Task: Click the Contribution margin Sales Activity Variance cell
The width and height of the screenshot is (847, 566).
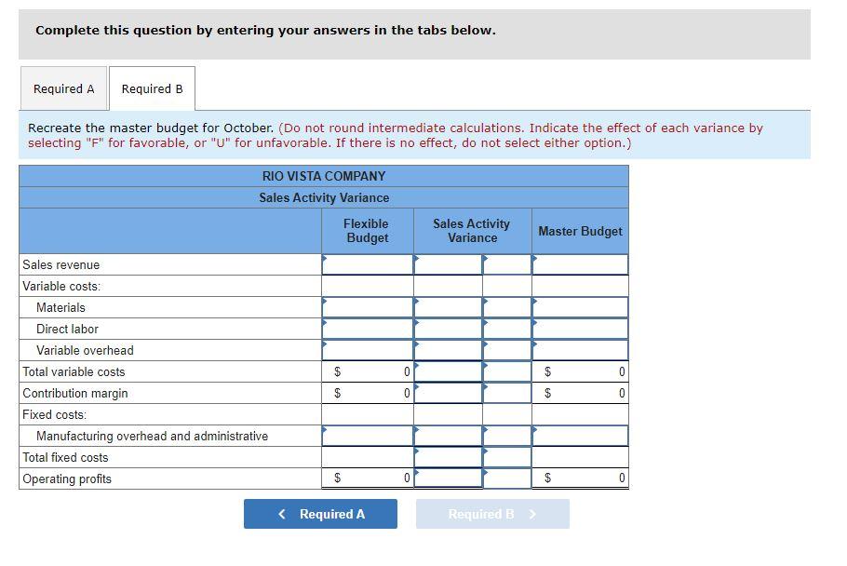Action: [x=447, y=393]
